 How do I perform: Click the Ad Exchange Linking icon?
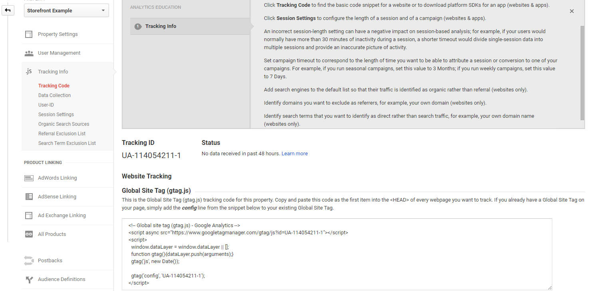pos(29,216)
